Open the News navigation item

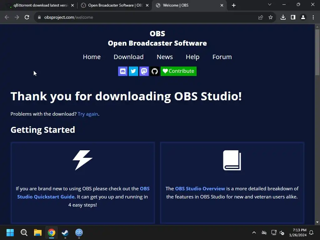pyautogui.click(x=165, y=57)
